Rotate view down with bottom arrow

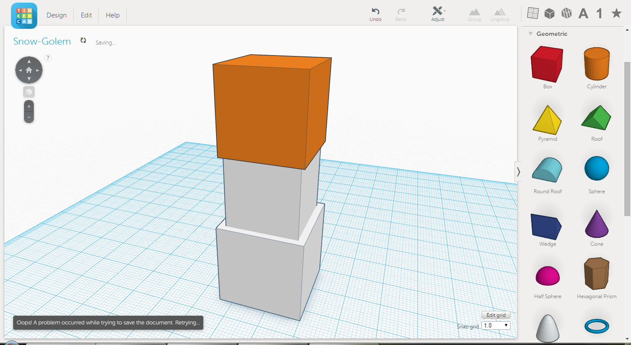[x=29, y=79]
